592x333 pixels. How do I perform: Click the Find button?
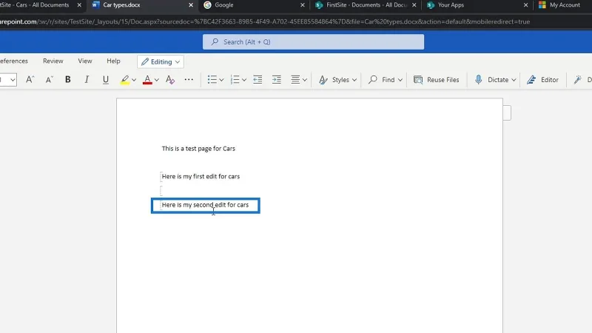point(381,80)
